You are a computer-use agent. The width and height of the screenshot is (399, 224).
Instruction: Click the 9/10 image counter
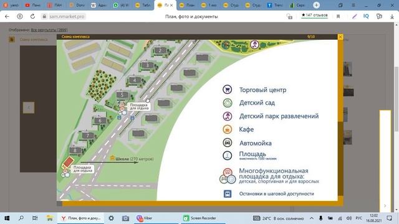(311, 37)
